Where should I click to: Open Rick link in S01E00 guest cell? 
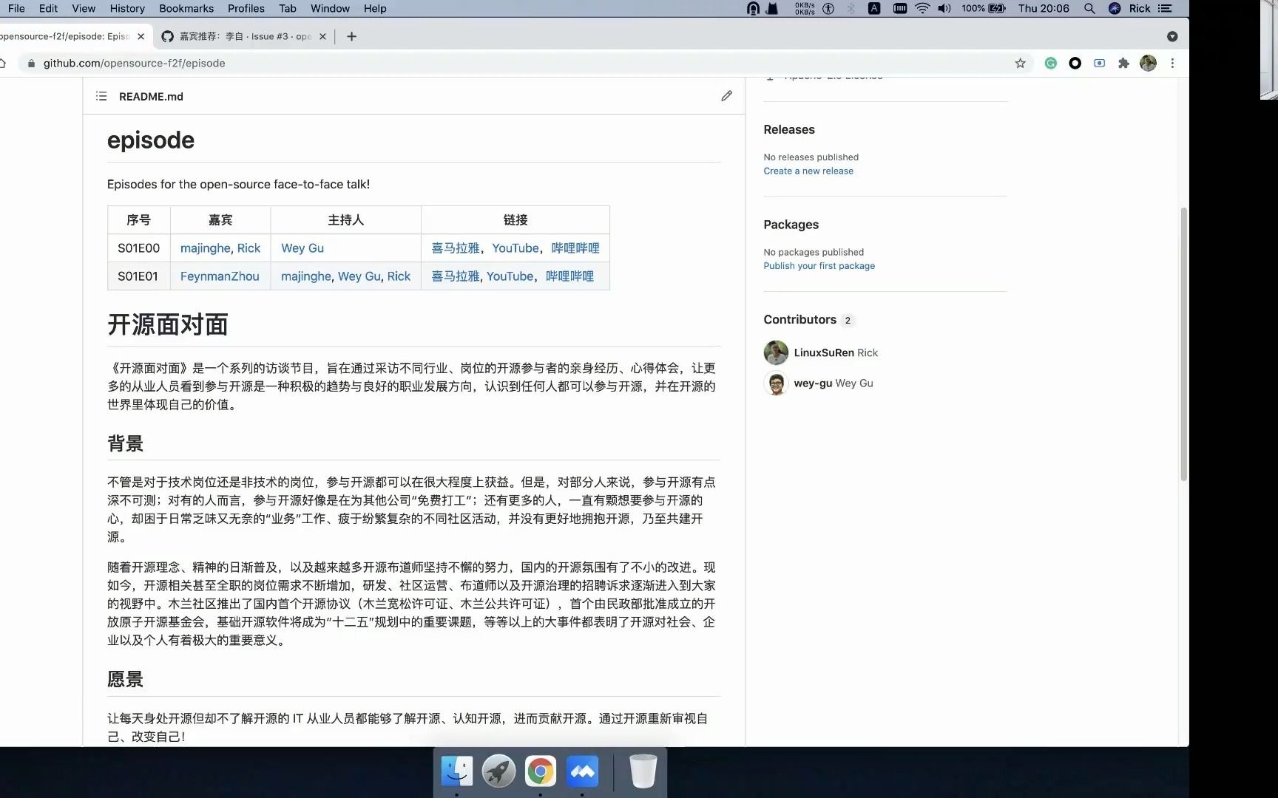point(248,248)
